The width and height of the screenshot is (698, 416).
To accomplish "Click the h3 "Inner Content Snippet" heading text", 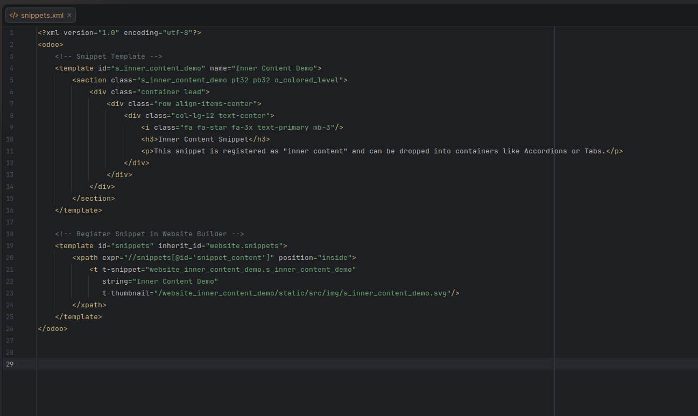I will (203, 139).
